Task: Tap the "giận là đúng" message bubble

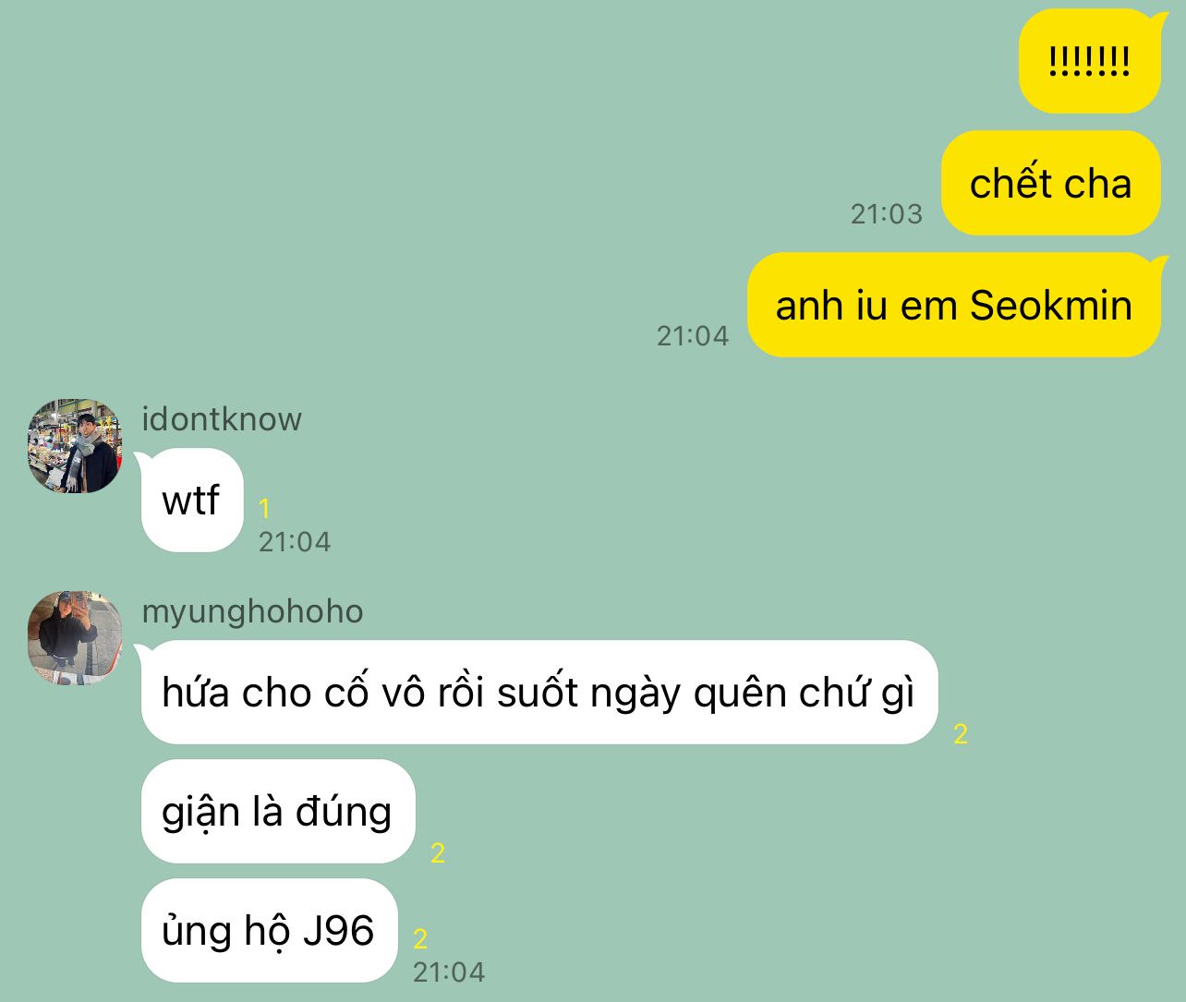Action: coord(277,812)
